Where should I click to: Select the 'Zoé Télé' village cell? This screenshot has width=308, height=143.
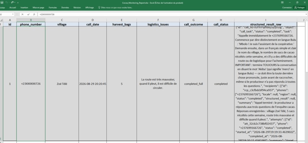pos(62,84)
